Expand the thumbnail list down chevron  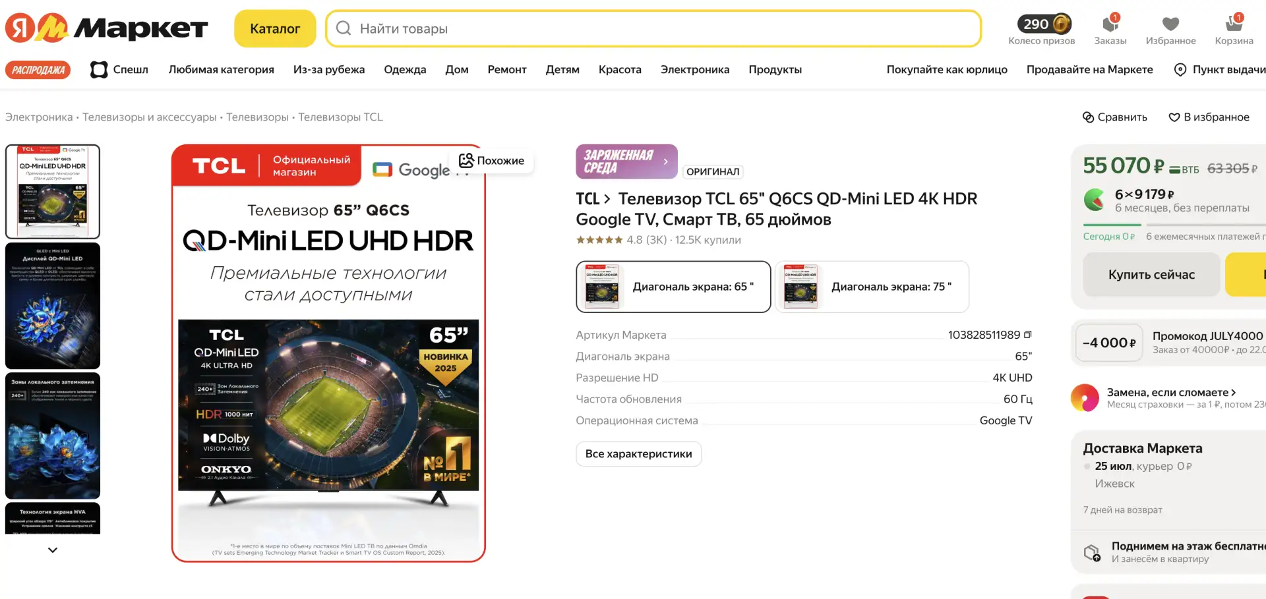[53, 550]
